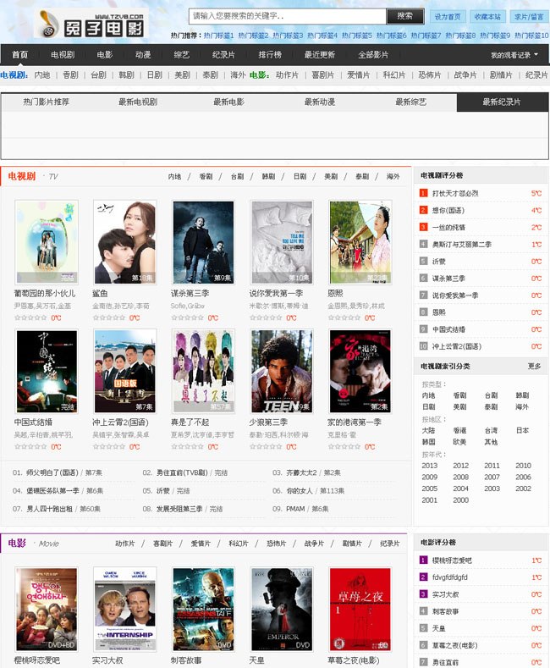This screenshot has height=668, width=550.
Task: Select 电影 in the main navigation bar
Action: coord(104,54)
